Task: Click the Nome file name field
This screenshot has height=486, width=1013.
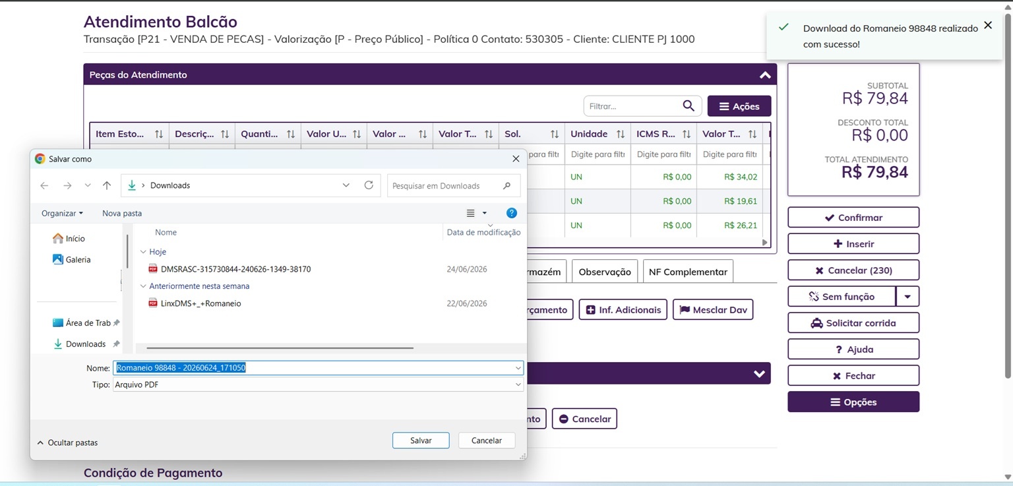Action: pos(318,368)
